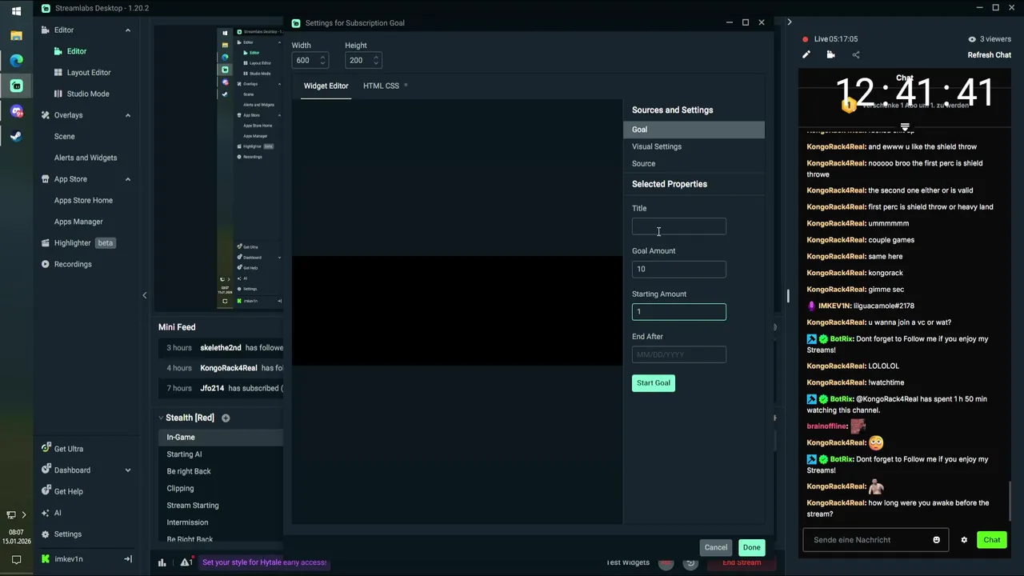1024x576 pixels.
Task: Open chat settings gear icon
Action: tap(964, 540)
